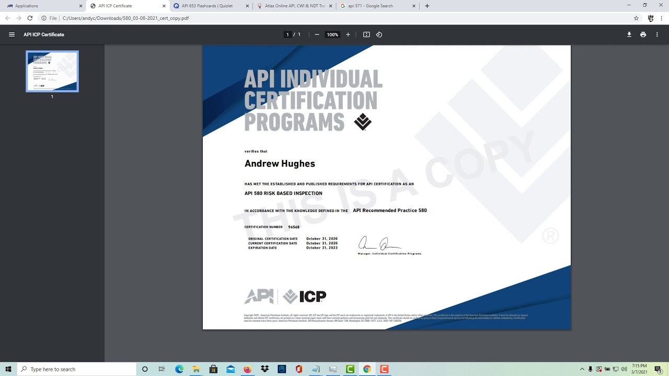Viewport: 669px width, 376px height.
Task: Close the Quizlet flashcards tab
Action: pyautogui.click(x=247, y=6)
